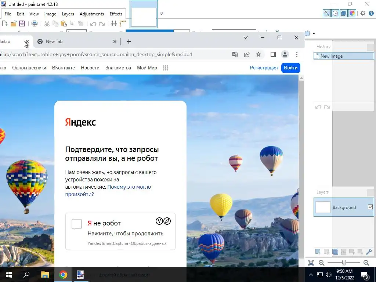Image resolution: width=376 pixels, height=282 pixels.
Task: Open the Edit menu
Action: (21, 14)
